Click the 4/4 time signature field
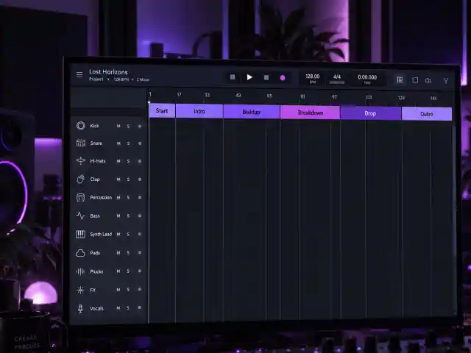Screen dimensions: 471x353 (337, 79)
